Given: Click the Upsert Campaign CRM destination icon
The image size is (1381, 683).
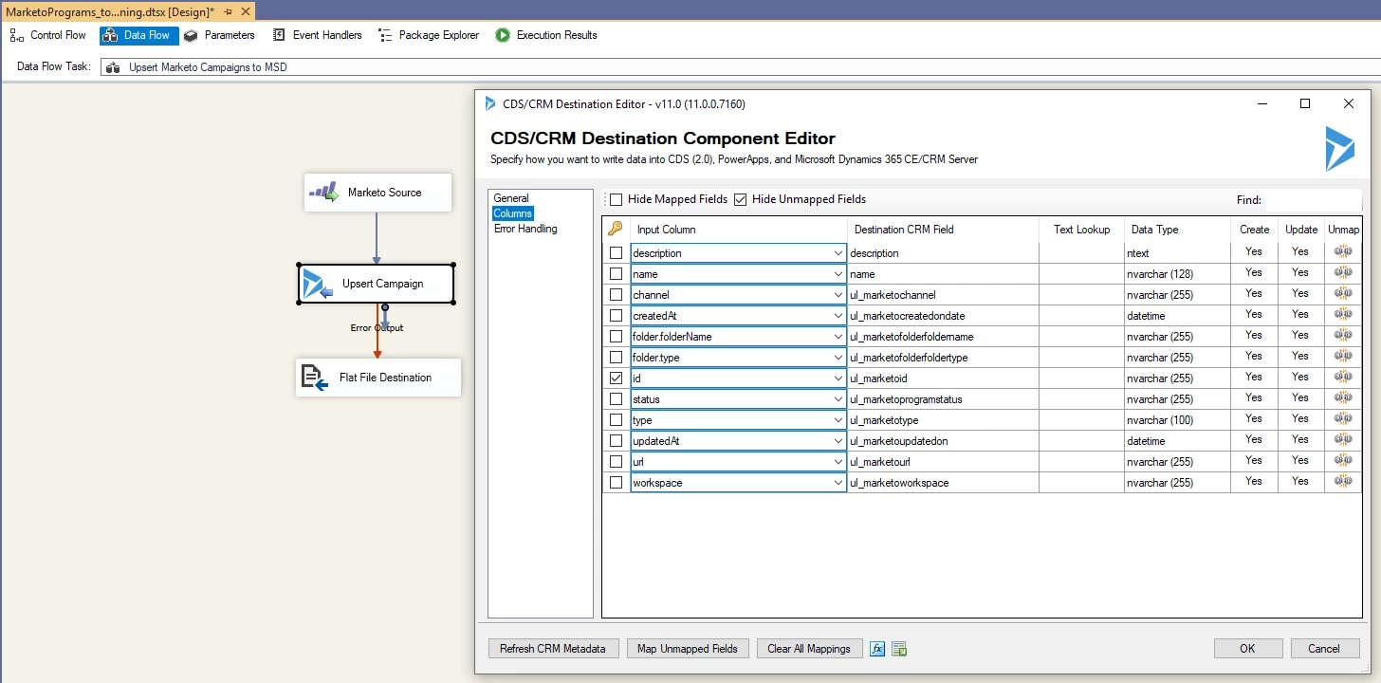Looking at the screenshot, I should pos(318,284).
